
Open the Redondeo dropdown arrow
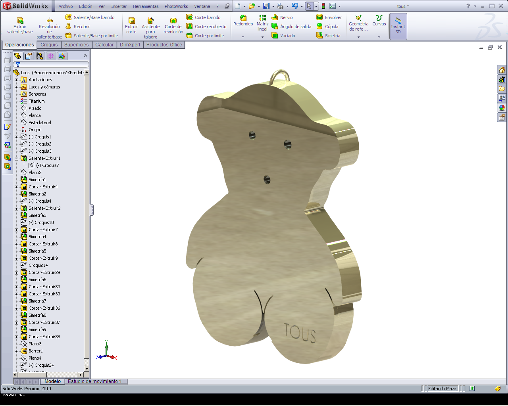click(243, 37)
